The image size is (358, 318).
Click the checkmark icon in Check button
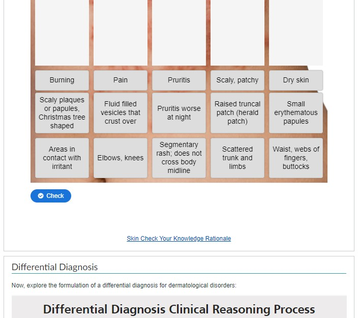pyautogui.click(x=41, y=196)
